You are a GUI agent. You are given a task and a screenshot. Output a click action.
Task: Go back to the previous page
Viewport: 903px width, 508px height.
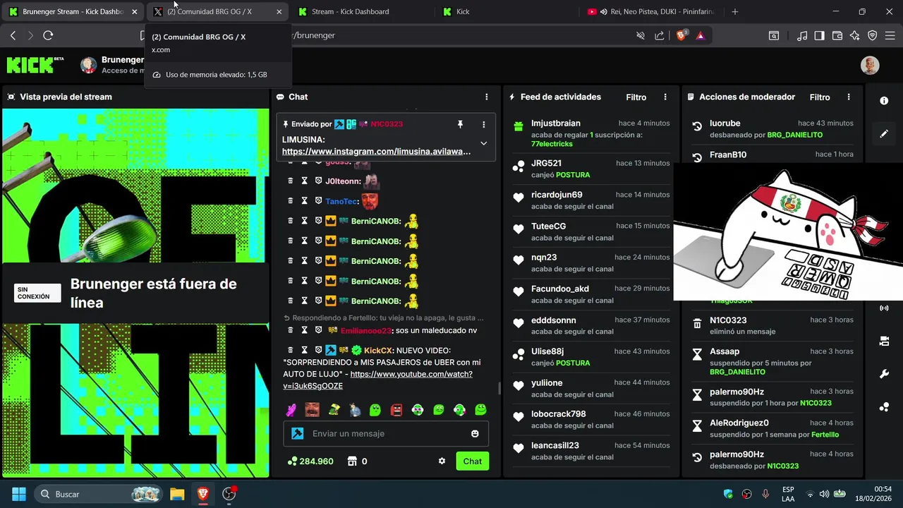click(13, 35)
